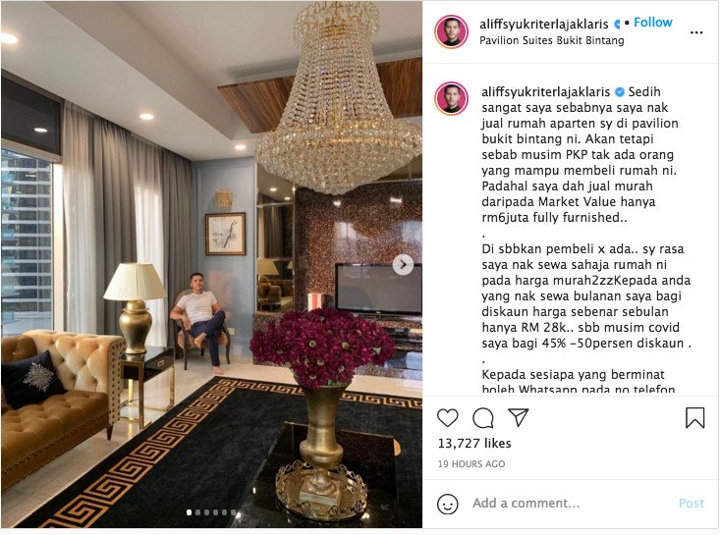Go to the next photo with the arrow
This screenshot has height=535, width=720.
[x=403, y=265]
